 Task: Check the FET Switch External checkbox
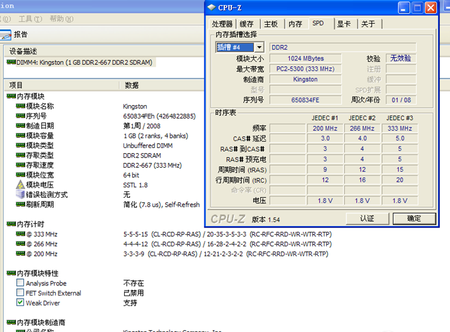click(21, 293)
